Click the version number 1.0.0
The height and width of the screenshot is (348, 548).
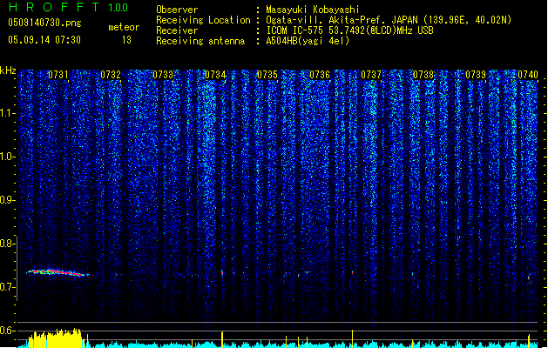click(118, 8)
